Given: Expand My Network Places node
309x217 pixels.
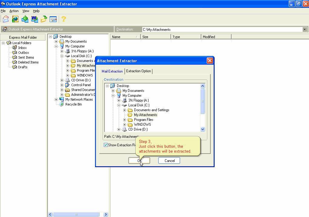Looking at the screenshot, I should 56,99.
